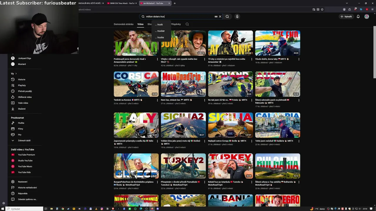Click the Windows taskbar Vyhledat search box
The height and width of the screenshot is (211, 376).
pos(25,209)
